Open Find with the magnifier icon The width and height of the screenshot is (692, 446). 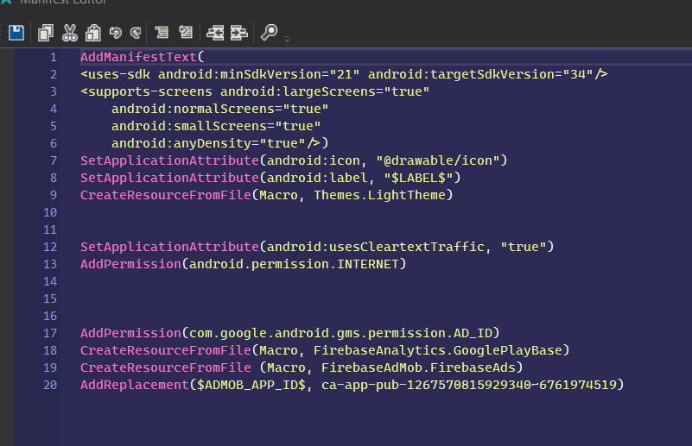click(269, 33)
